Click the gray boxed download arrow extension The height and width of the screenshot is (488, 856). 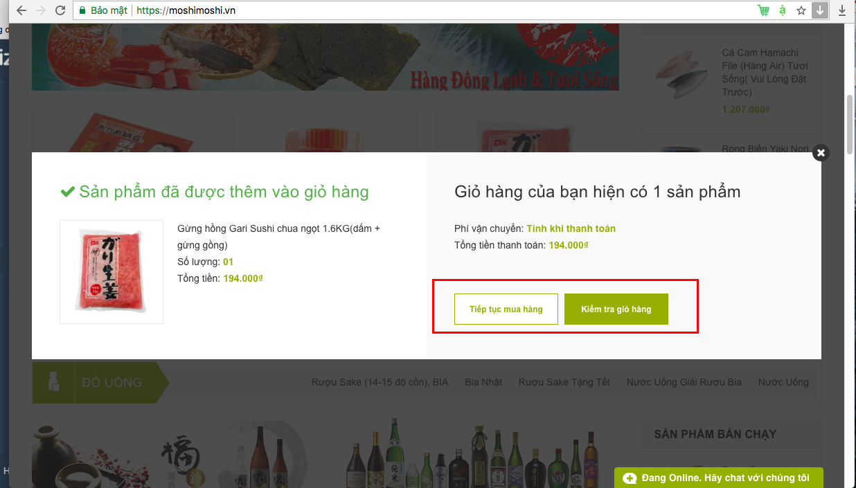tap(820, 10)
